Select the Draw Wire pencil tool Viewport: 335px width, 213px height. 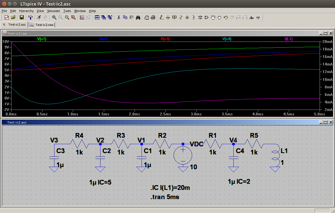(x=161, y=18)
